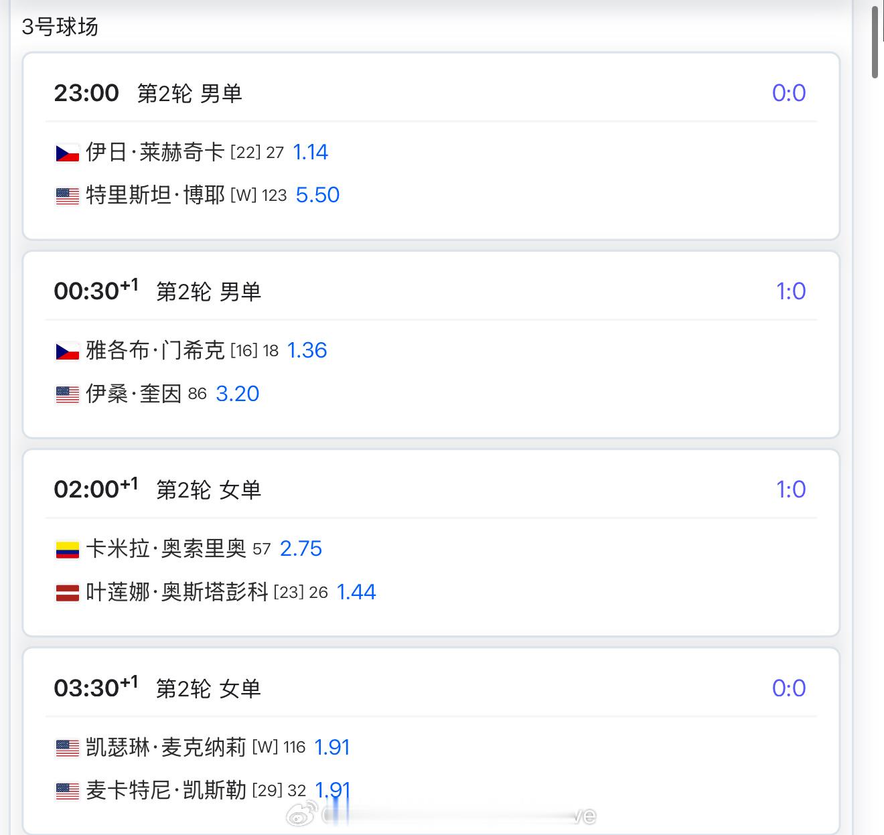
Task: Open the 03:30 第2轮 女单 match header
Action: (x=157, y=688)
